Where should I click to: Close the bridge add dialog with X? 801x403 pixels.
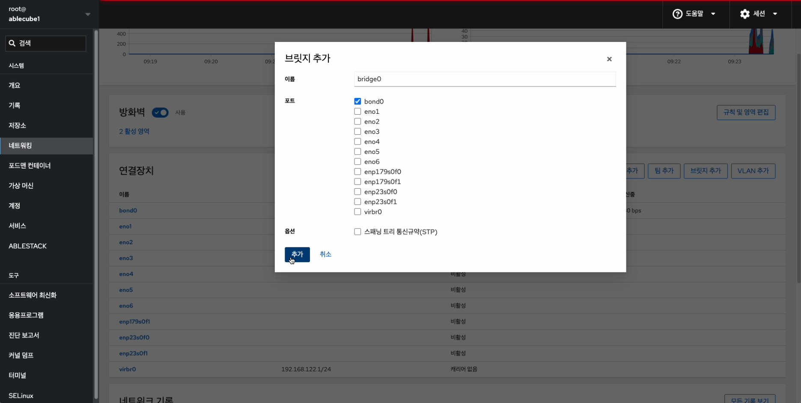(609, 59)
